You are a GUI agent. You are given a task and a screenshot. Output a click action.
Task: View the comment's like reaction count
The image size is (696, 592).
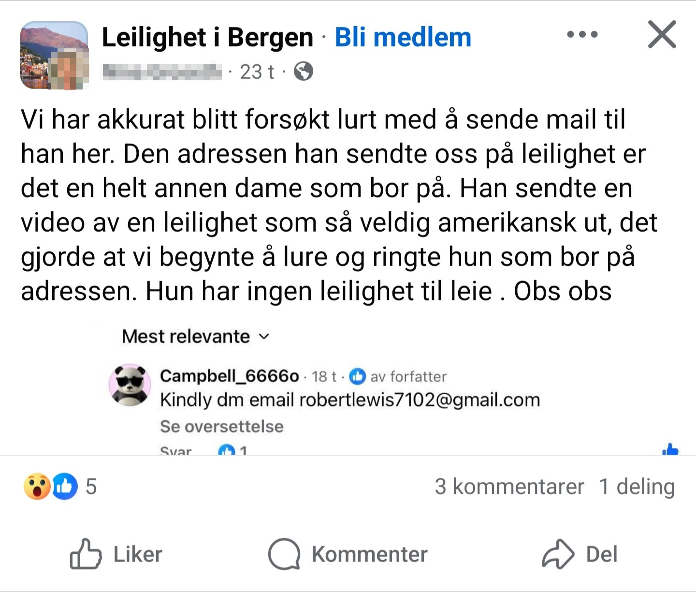pos(233,451)
